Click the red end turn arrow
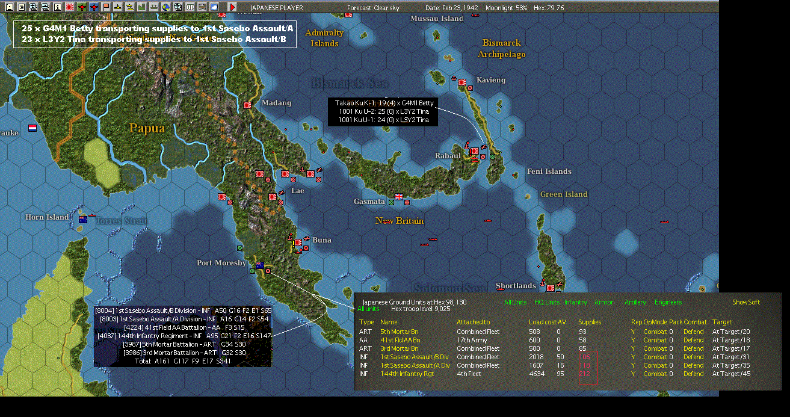This screenshot has width=790, height=417. [232, 7]
